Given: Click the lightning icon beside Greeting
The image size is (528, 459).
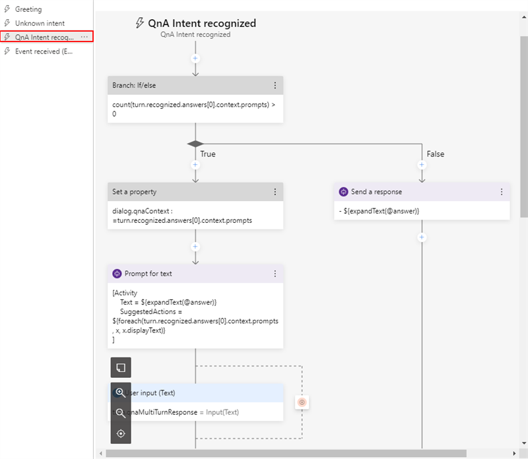Looking at the screenshot, I should point(7,9).
